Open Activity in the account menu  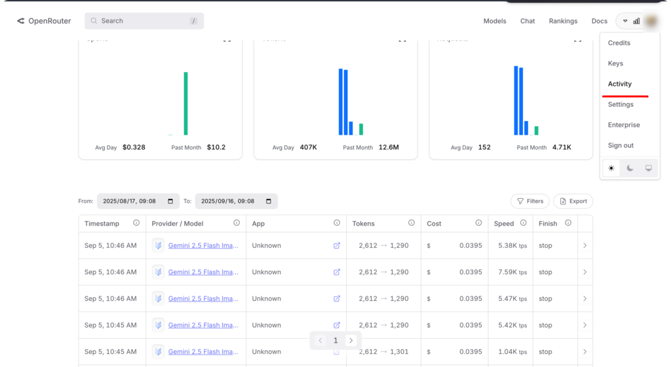click(x=620, y=84)
